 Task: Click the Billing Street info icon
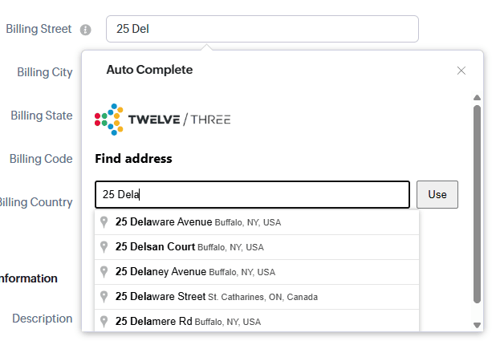coord(86,30)
